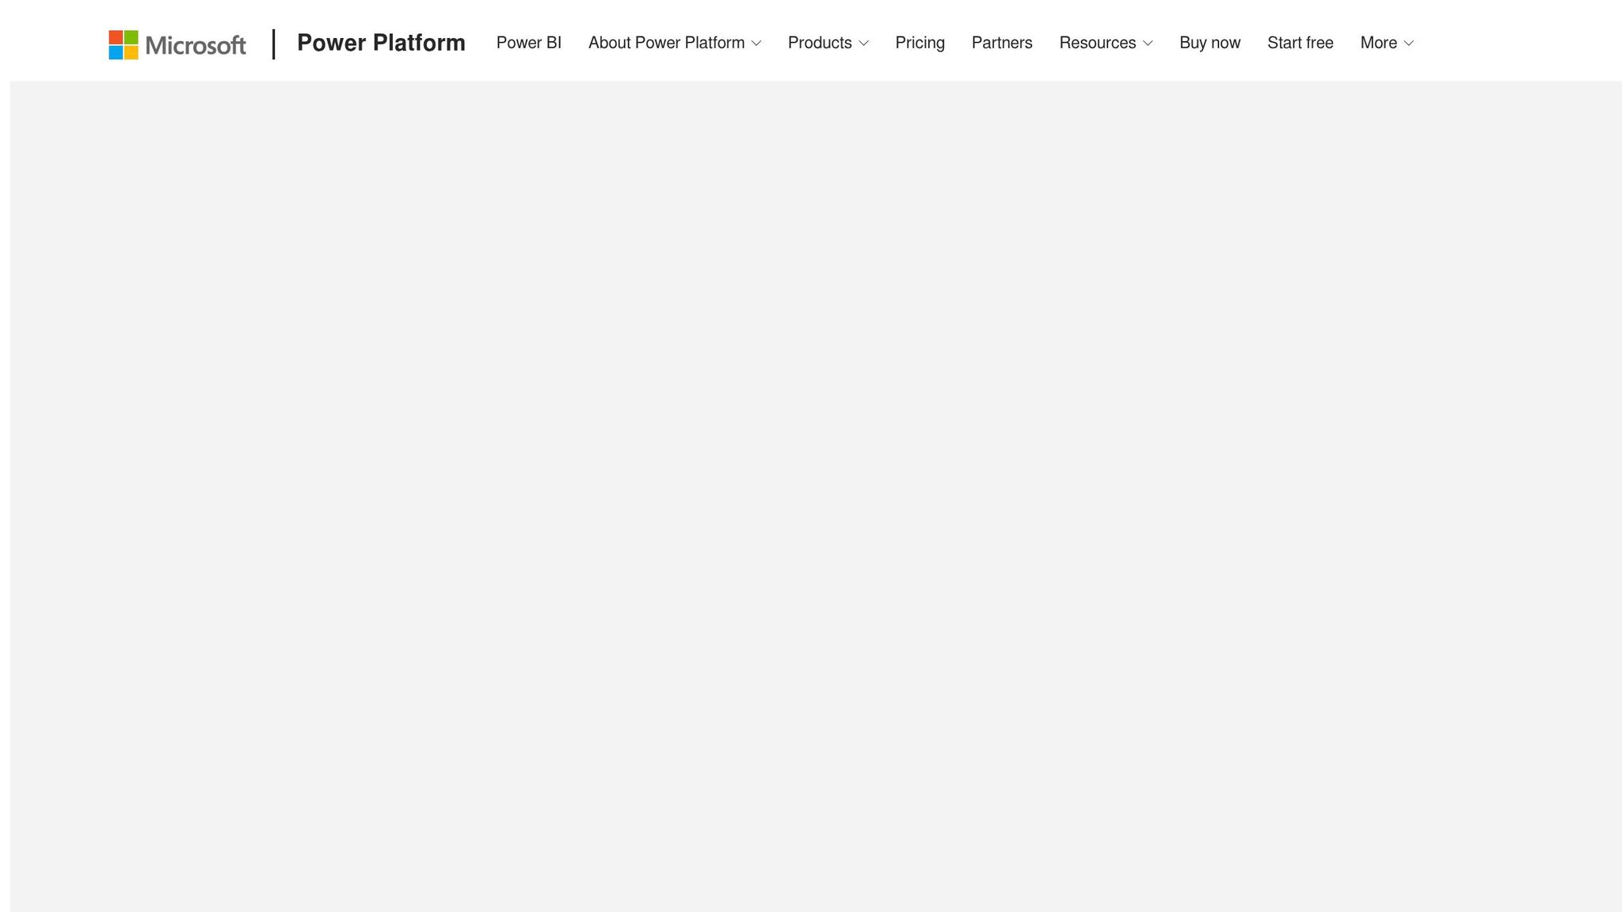Open the Partners page
The image size is (1622, 912).
(1002, 43)
